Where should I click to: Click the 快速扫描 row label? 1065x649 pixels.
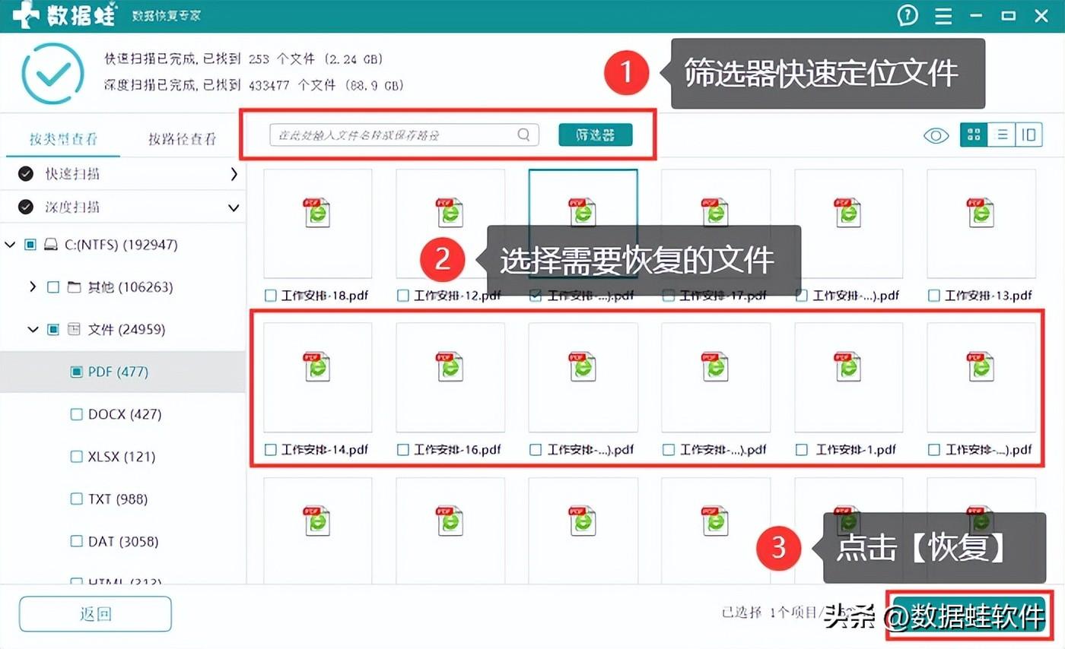point(72,174)
